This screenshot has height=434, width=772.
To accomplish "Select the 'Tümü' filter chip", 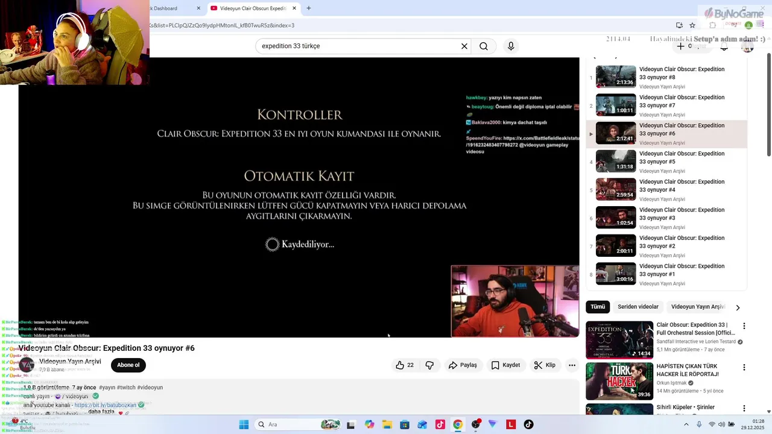I will (598, 307).
